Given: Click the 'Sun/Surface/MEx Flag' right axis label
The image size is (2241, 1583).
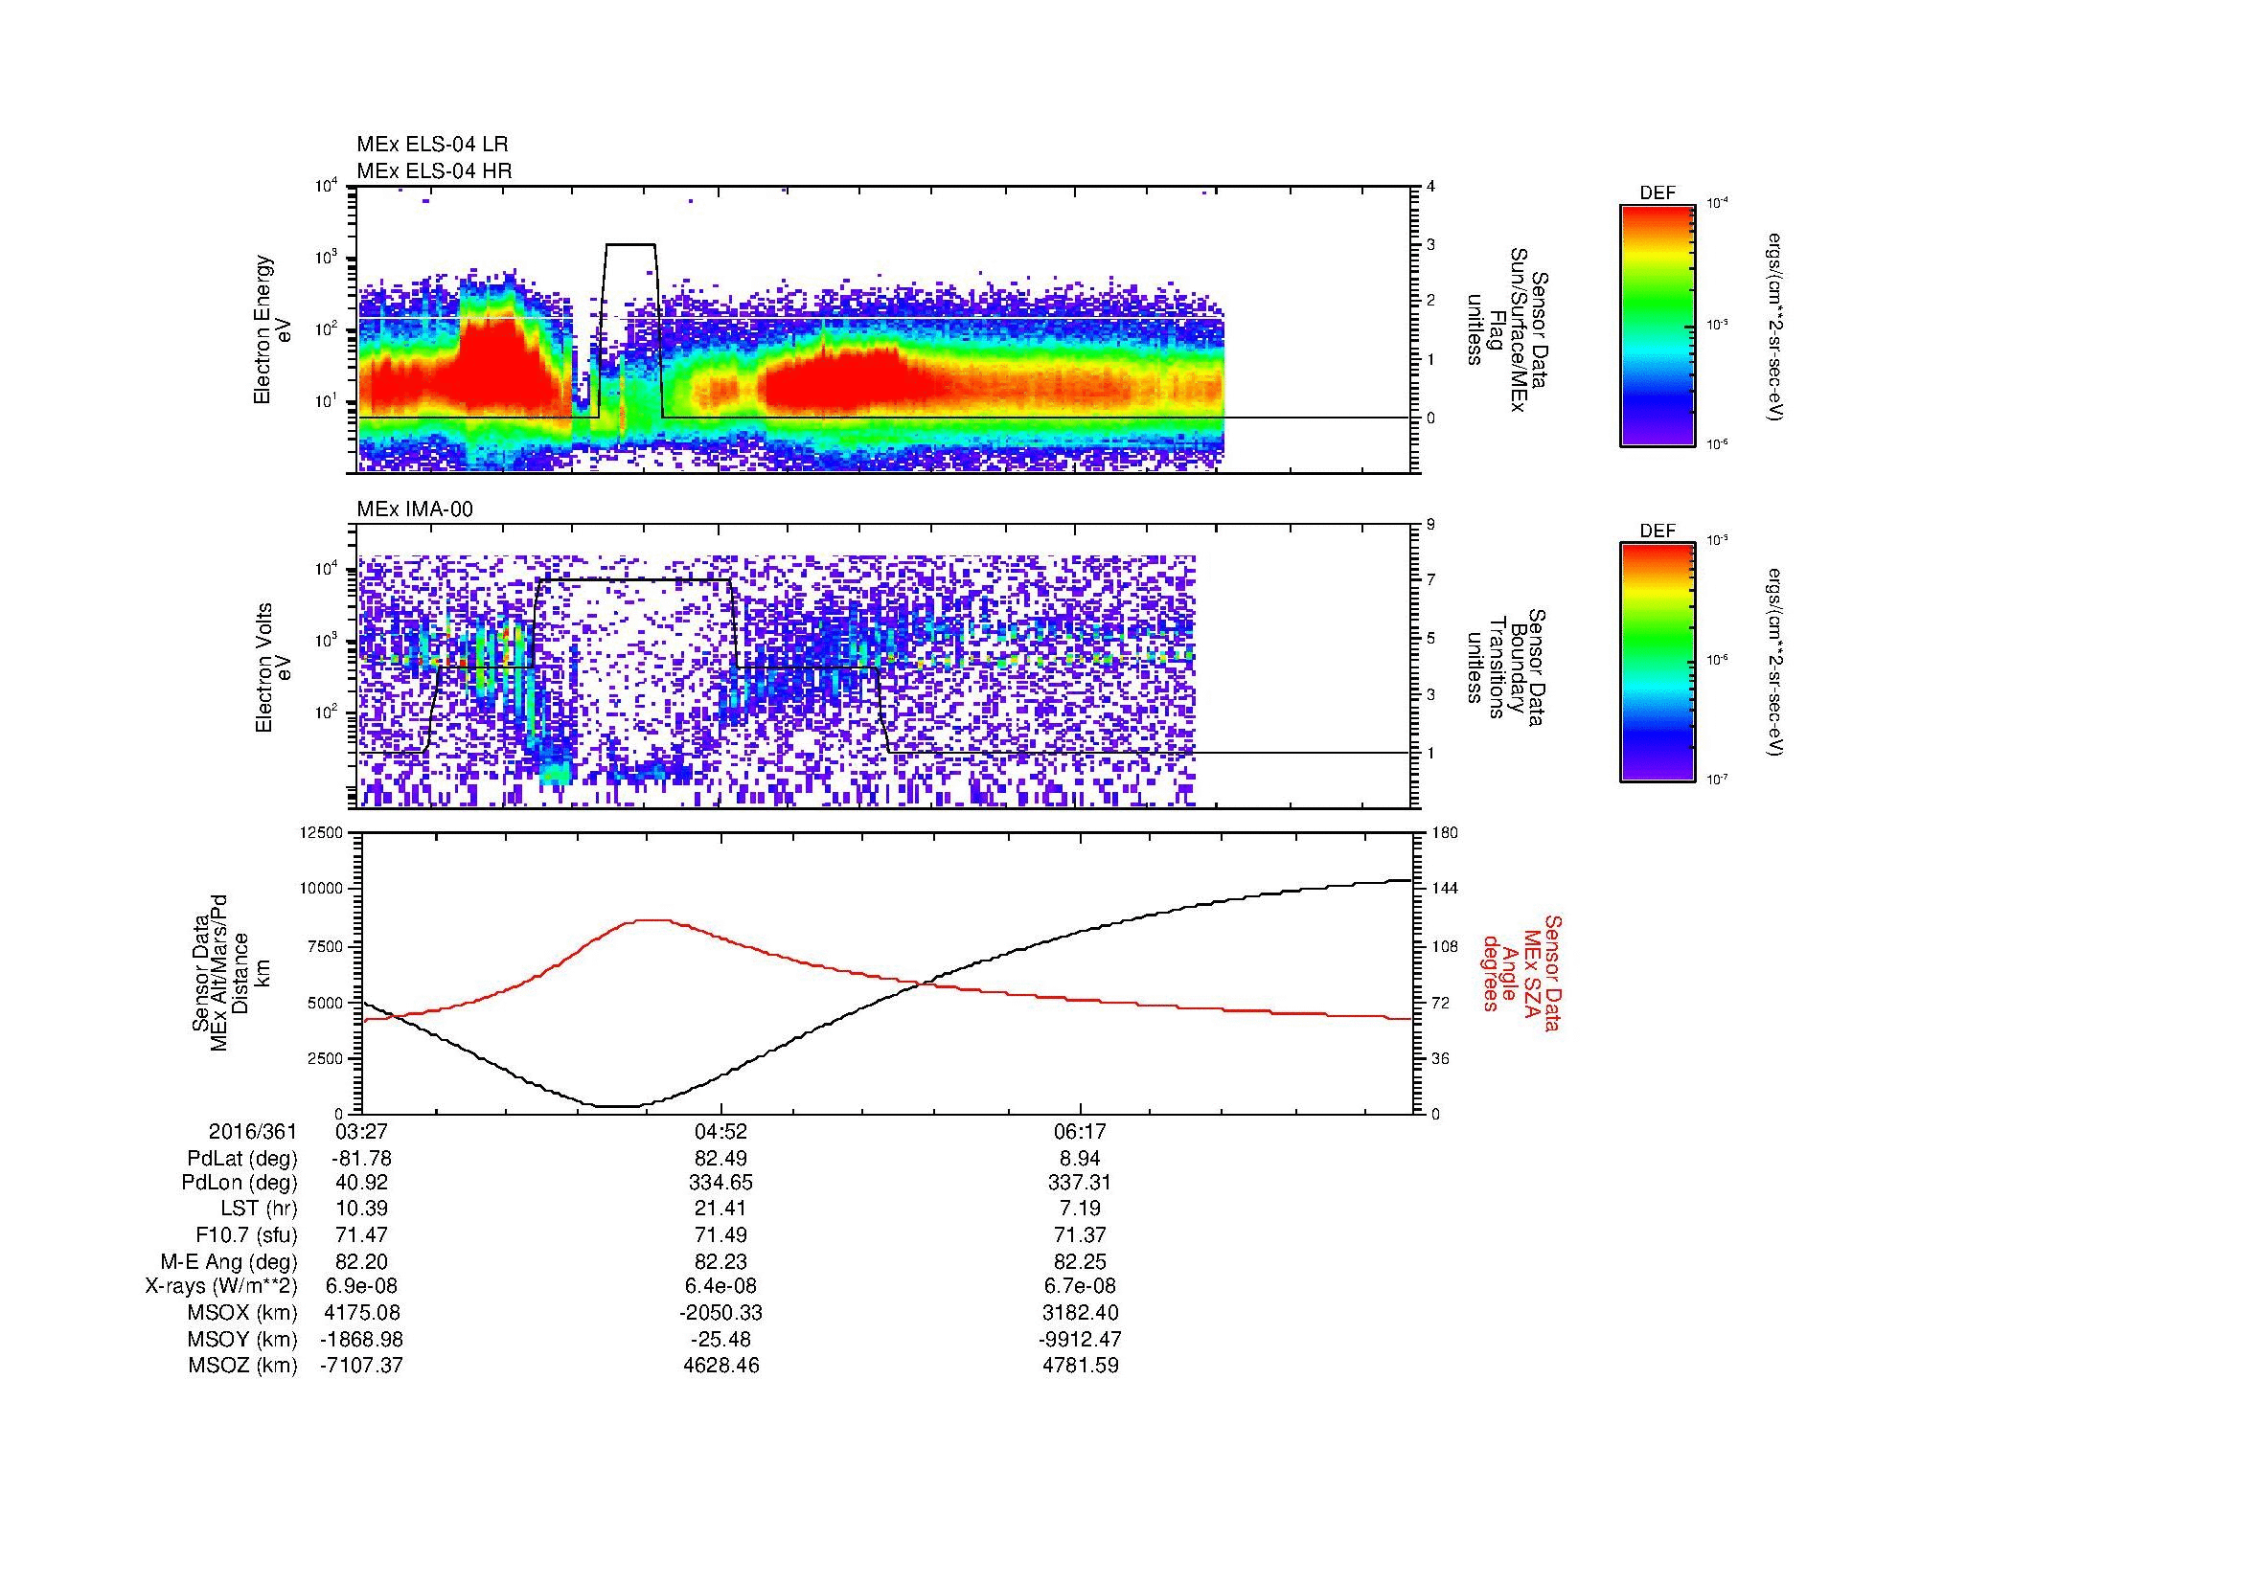Looking at the screenshot, I should coord(1508,329).
